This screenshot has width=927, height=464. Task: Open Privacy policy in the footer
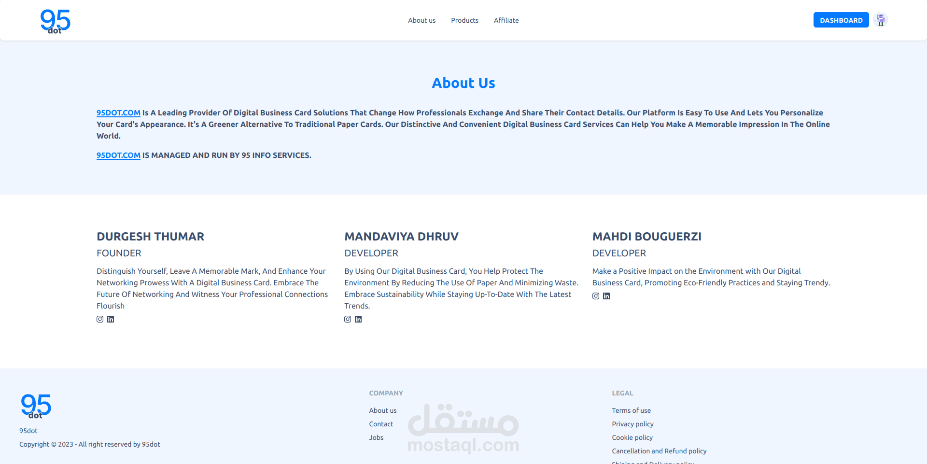(632, 424)
